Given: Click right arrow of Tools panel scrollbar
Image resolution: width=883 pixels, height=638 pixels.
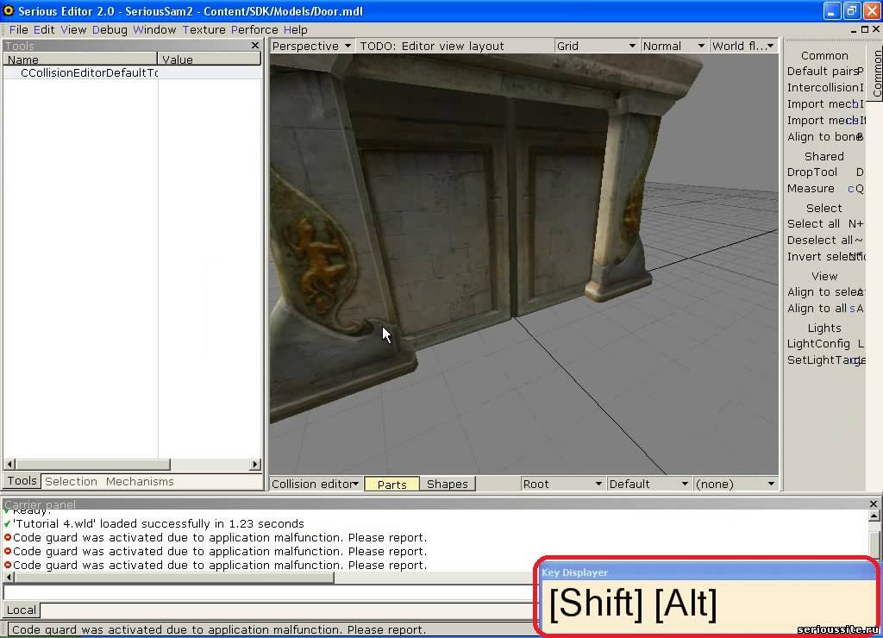Looking at the screenshot, I should point(255,465).
